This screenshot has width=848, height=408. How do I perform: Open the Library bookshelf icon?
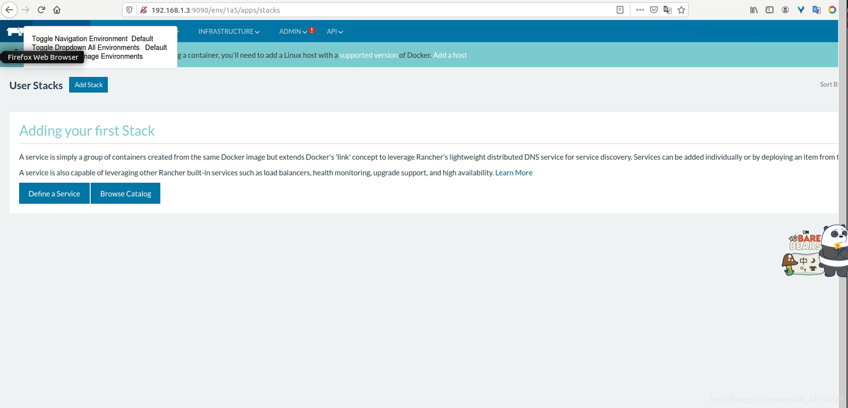754,10
